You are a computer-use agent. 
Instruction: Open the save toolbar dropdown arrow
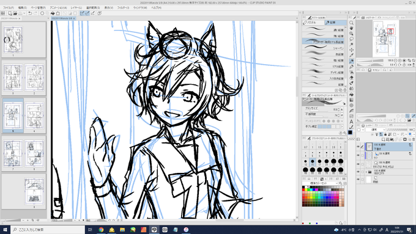pos(24,13)
